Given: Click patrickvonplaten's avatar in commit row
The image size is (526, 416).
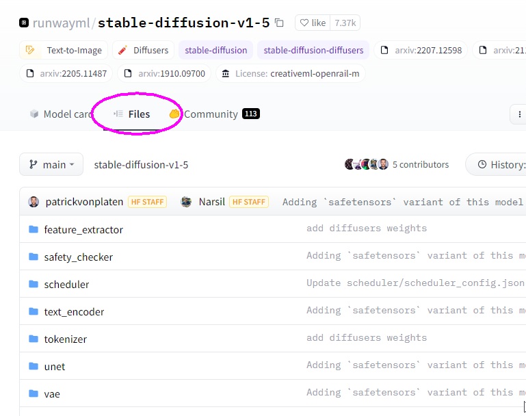Looking at the screenshot, I should 34,202.
